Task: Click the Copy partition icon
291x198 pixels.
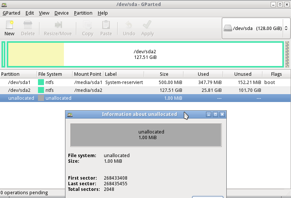Action: 87,25
